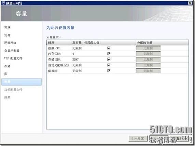
Task: Click total capacity value 4 for memory
Action: click(x=73, y=54)
